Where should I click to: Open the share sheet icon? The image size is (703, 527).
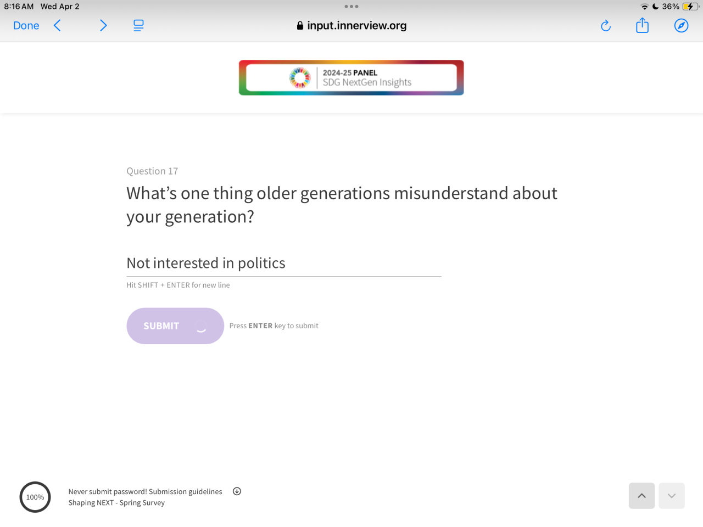[642, 26]
